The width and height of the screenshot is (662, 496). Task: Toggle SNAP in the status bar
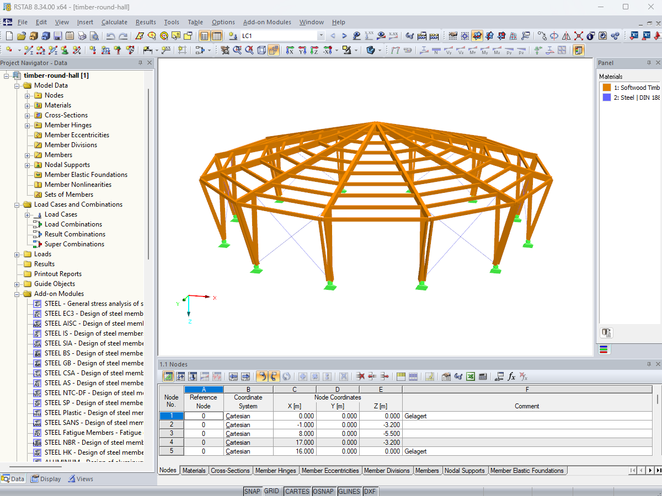(x=252, y=491)
